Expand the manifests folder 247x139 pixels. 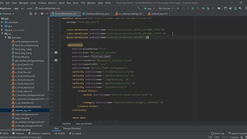point(2,22)
